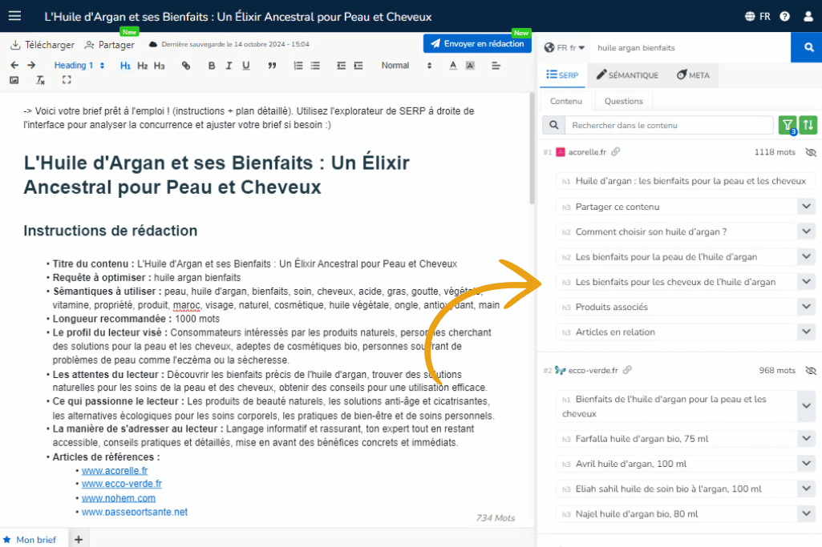Insert an image into the brief

pyautogui.click(x=14, y=80)
